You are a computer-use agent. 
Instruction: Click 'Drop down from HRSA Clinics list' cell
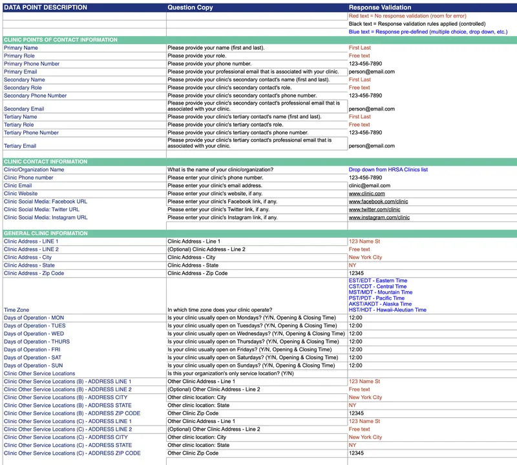click(432, 170)
